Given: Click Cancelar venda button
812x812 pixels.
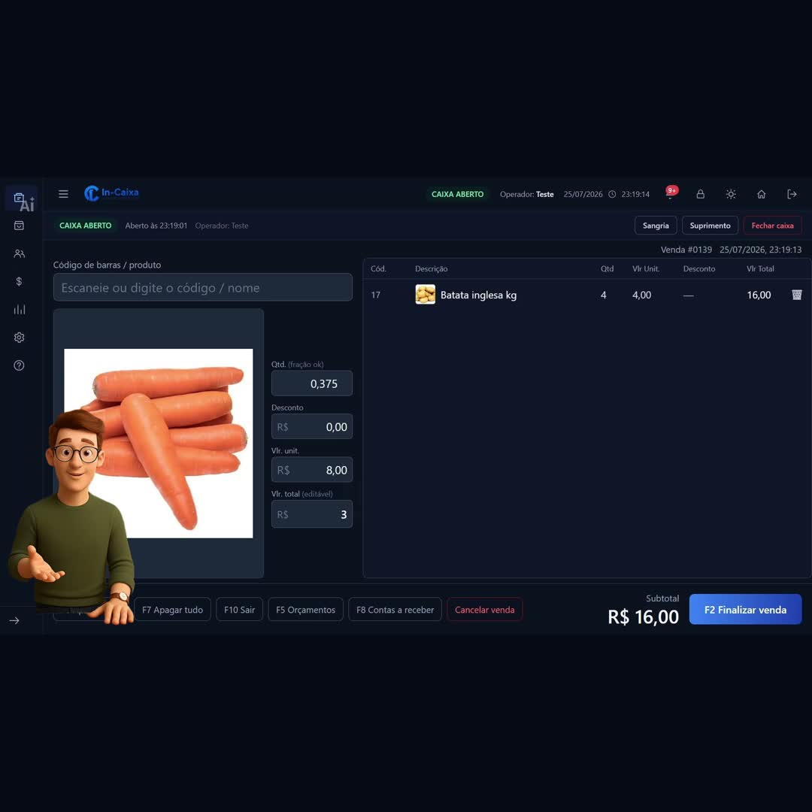Looking at the screenshot, I should click(x=485, y=610).
